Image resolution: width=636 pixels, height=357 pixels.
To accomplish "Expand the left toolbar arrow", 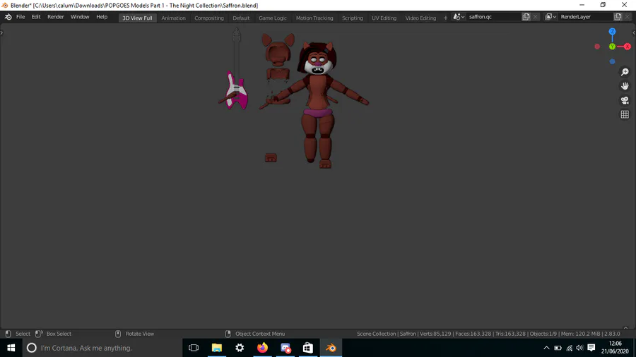I will [1, 32].
